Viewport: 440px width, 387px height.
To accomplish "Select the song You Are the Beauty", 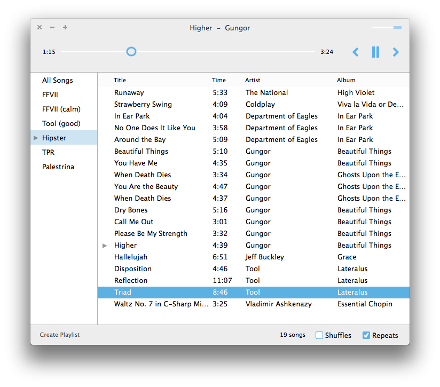I will point(254,186).
